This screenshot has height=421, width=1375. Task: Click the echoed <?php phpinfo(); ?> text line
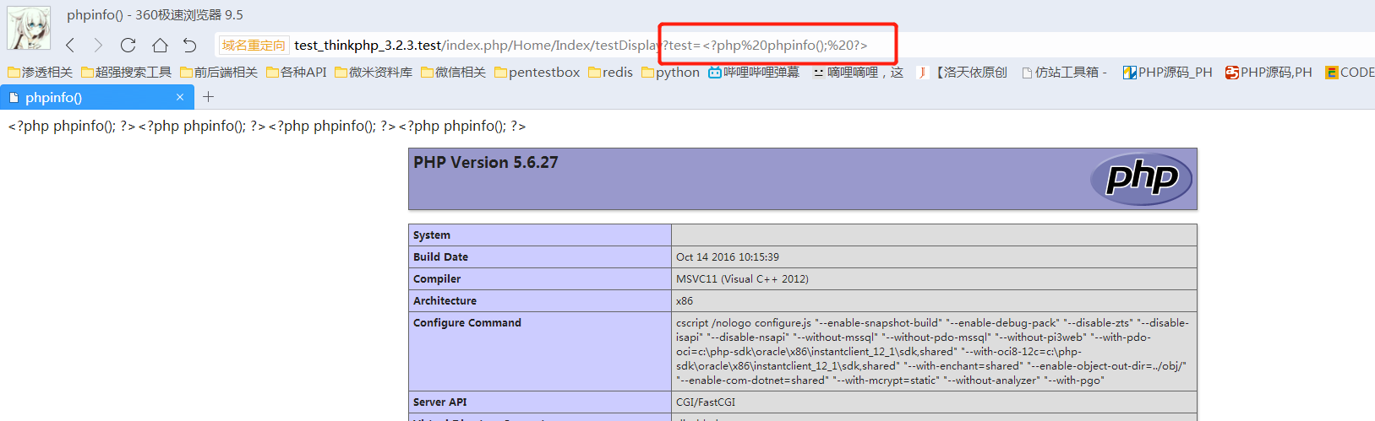(267, 127)
